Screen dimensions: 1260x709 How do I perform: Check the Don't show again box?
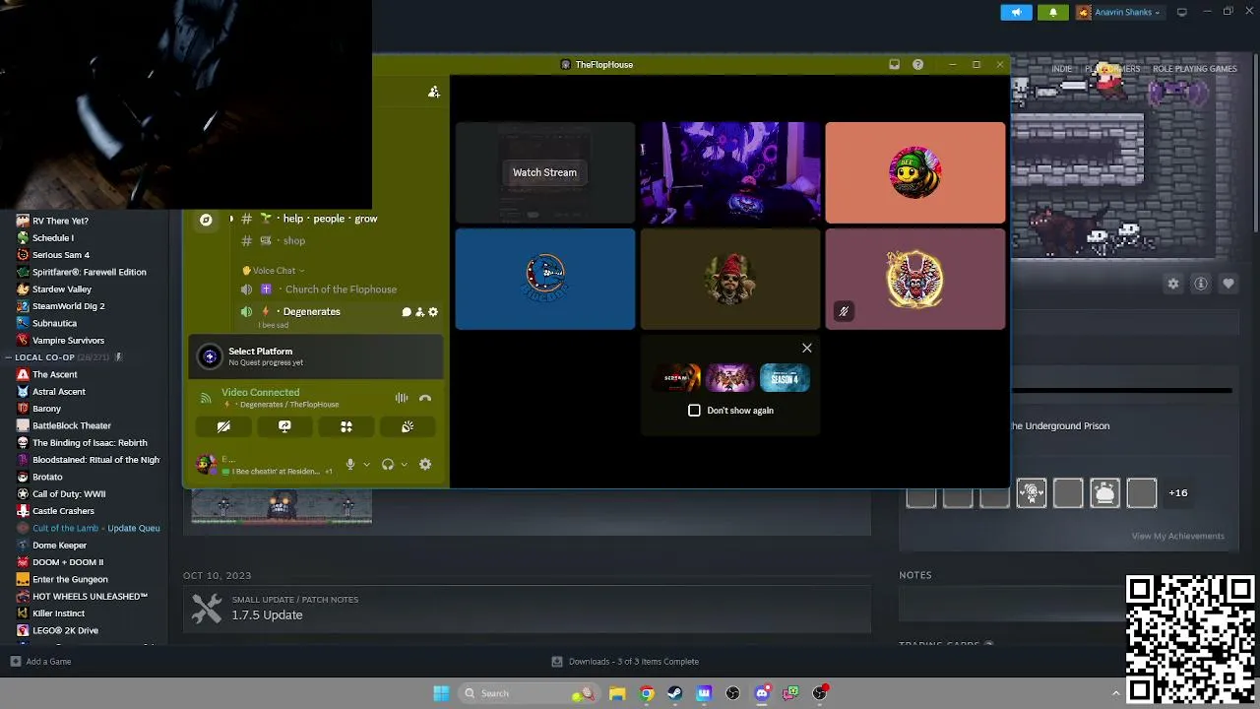point(694,411)
